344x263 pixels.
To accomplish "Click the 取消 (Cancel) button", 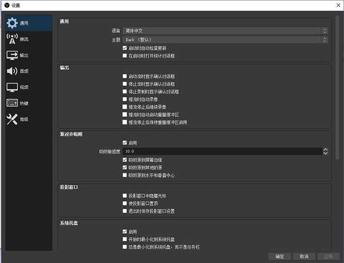I will click(304, 256).
